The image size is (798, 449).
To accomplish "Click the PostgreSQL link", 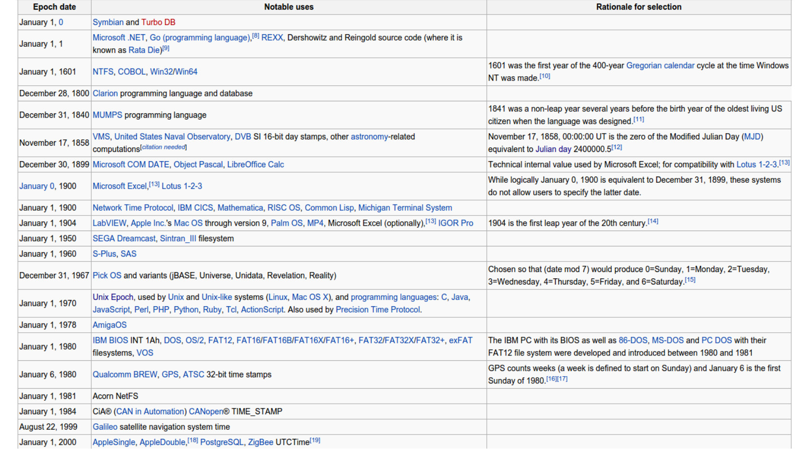I will coord(222,443).
